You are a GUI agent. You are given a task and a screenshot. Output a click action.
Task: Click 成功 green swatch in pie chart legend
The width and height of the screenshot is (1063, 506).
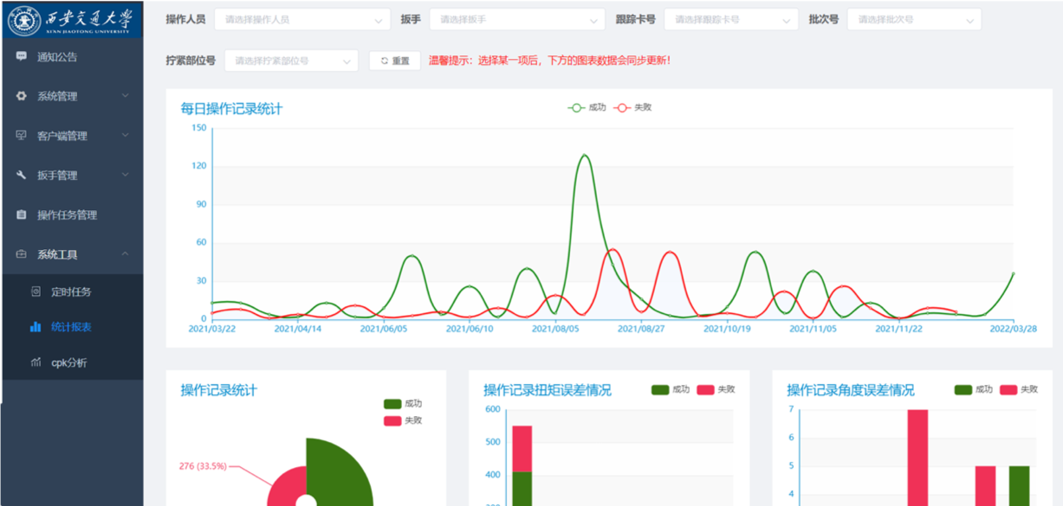tap(392, 404)
